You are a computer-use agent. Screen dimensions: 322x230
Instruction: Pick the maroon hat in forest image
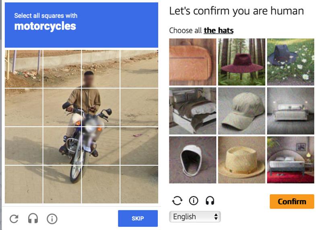point(242,62)
